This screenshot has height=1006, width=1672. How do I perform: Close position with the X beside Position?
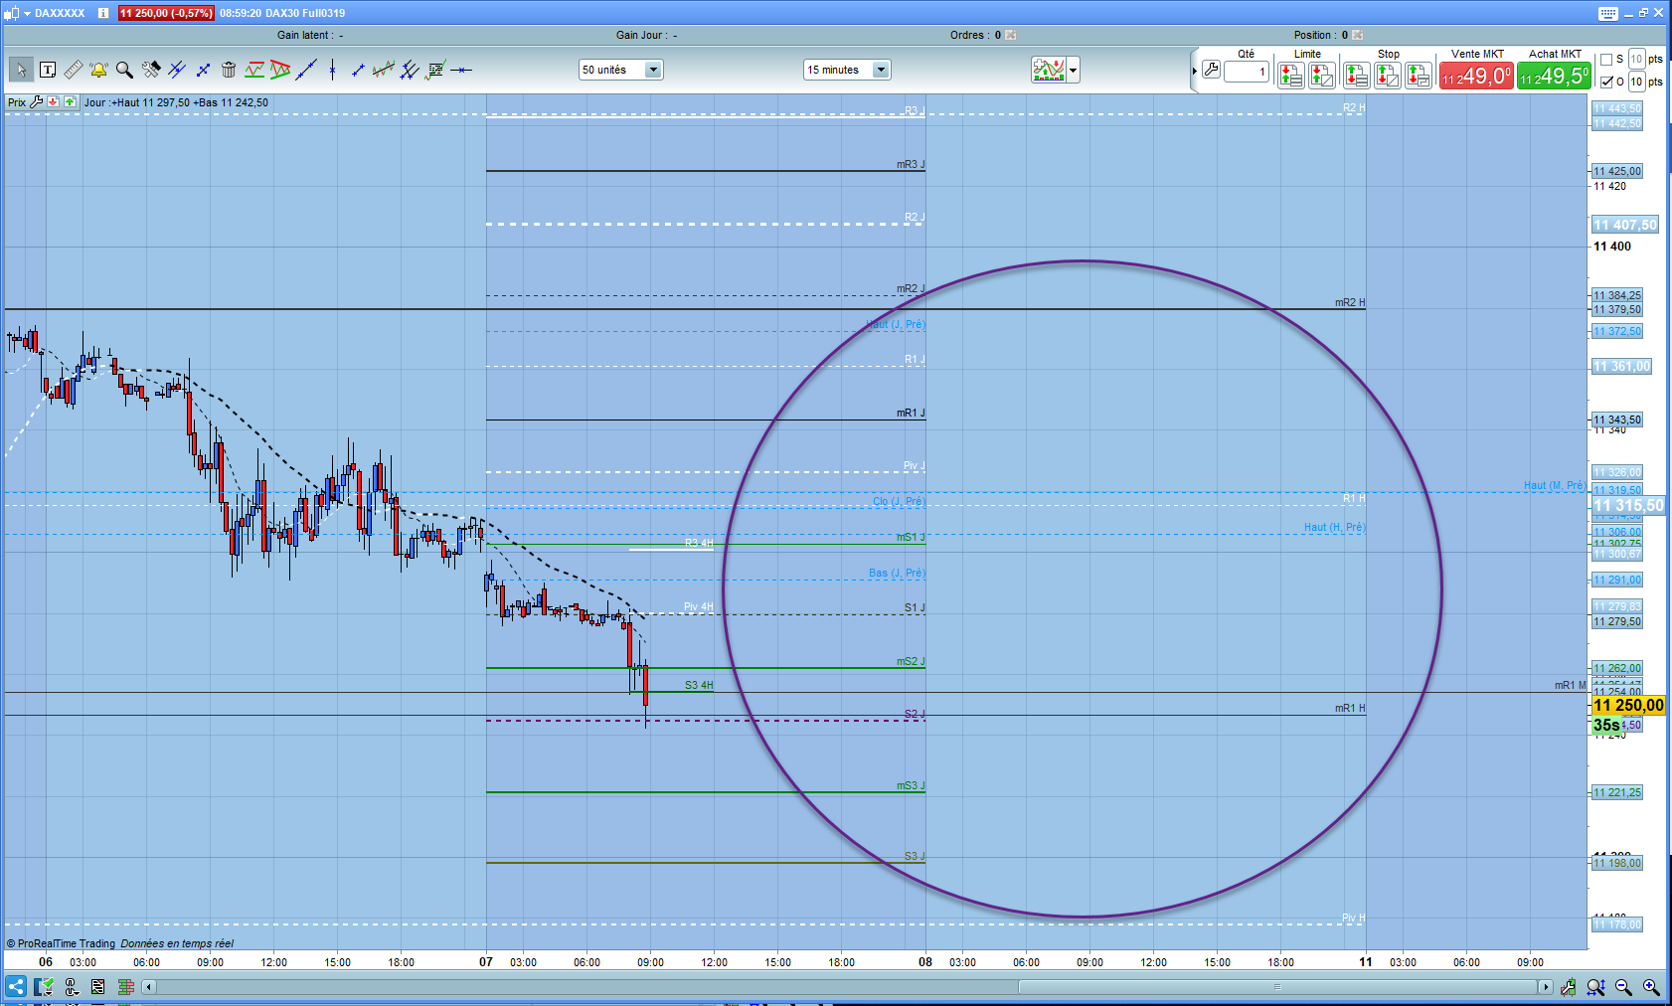1358,35
